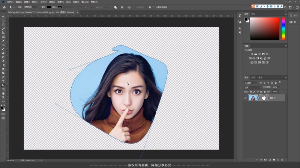The width and height of the screenshot is (300, 168).
Task: Add a Brightness/Contrast adjustment
Action: (x=252, y=54)
